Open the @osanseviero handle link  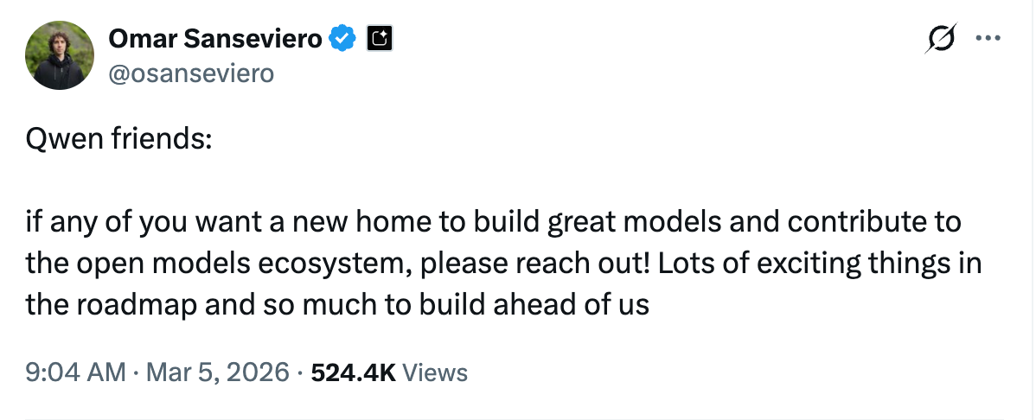(x=190, y=73)
